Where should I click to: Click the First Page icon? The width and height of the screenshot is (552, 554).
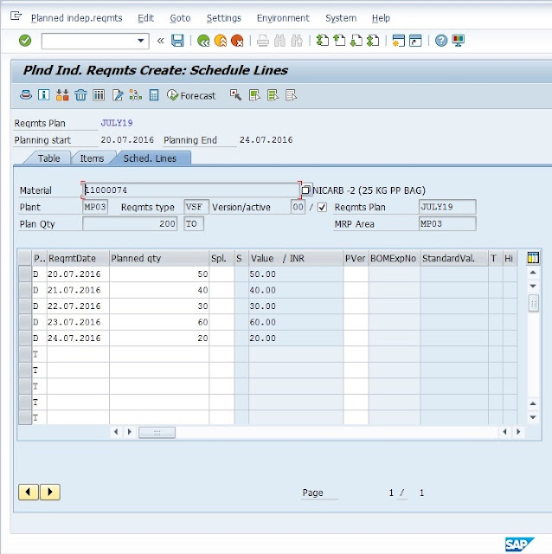tap(322, 41)
